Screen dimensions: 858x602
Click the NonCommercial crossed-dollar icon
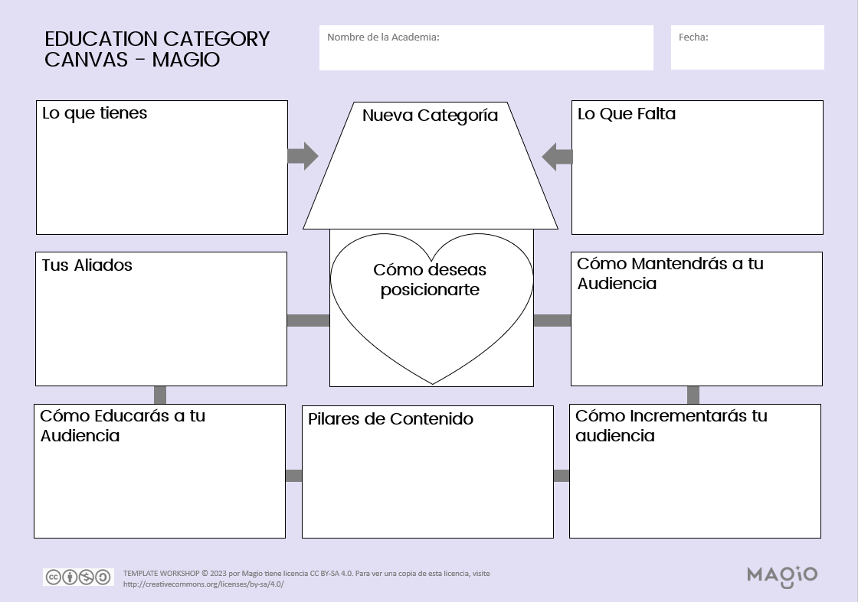pyautogui.click(x=86, y=576)
